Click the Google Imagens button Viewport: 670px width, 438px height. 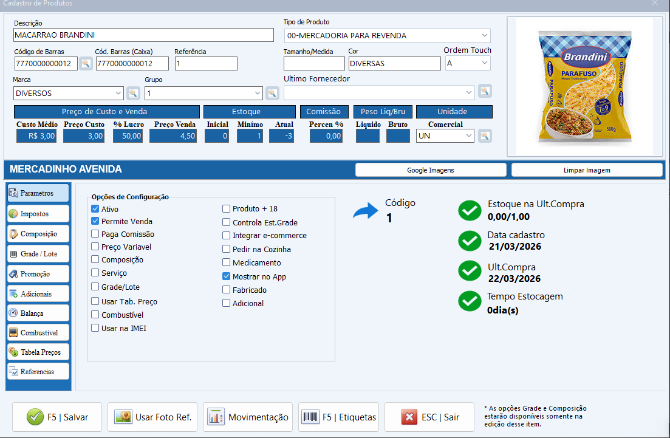[431, 170]
